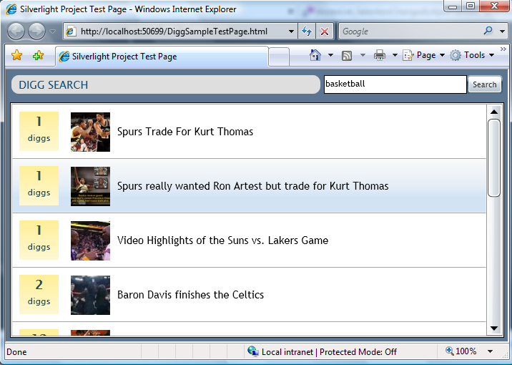This screenshot has height=365, width=512.
Task: Click the Tools gear icon
Action: click(456, 55)
